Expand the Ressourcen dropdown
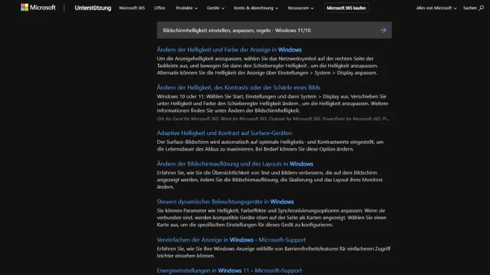The width and height of the screenshot is (490, 275). [301, 8]
